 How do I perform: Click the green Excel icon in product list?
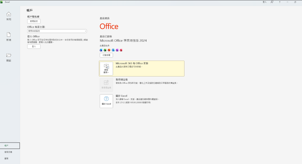[x=105, y=50]
